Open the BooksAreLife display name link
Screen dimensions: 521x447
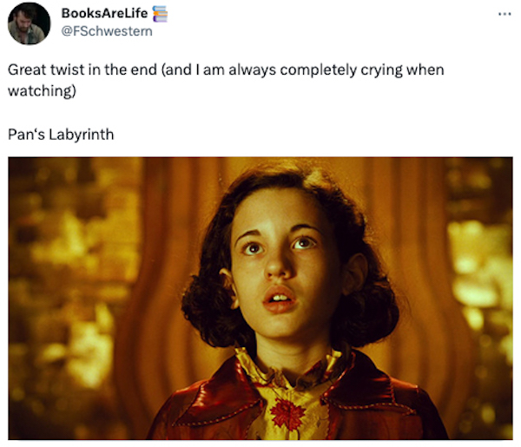(104, 13)
